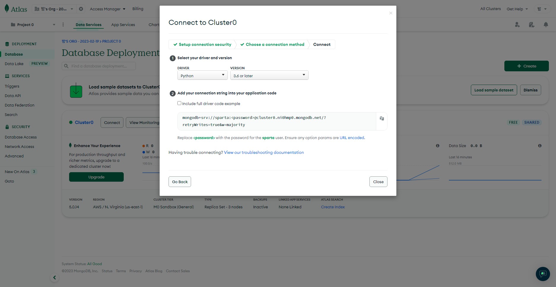Screen dimensions: 556x287
Task: Dismiss the sample dataset banner
Action: pyautogui.click(x=530, y=90)
